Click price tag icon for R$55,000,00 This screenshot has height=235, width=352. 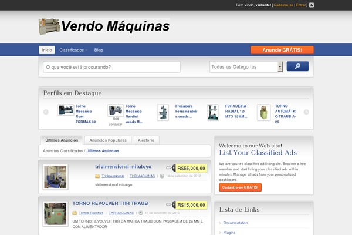pyautogui.click(x=171, y=168)
